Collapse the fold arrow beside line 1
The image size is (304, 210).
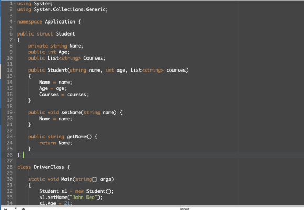[15, 4]
